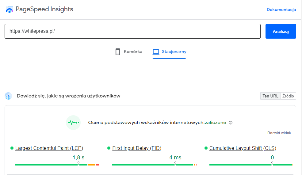Focus the URL field with https://whitepress.pl/
The width and height of the screenshot is (302, 175).
pyautogui.click(x=132, y=31)
